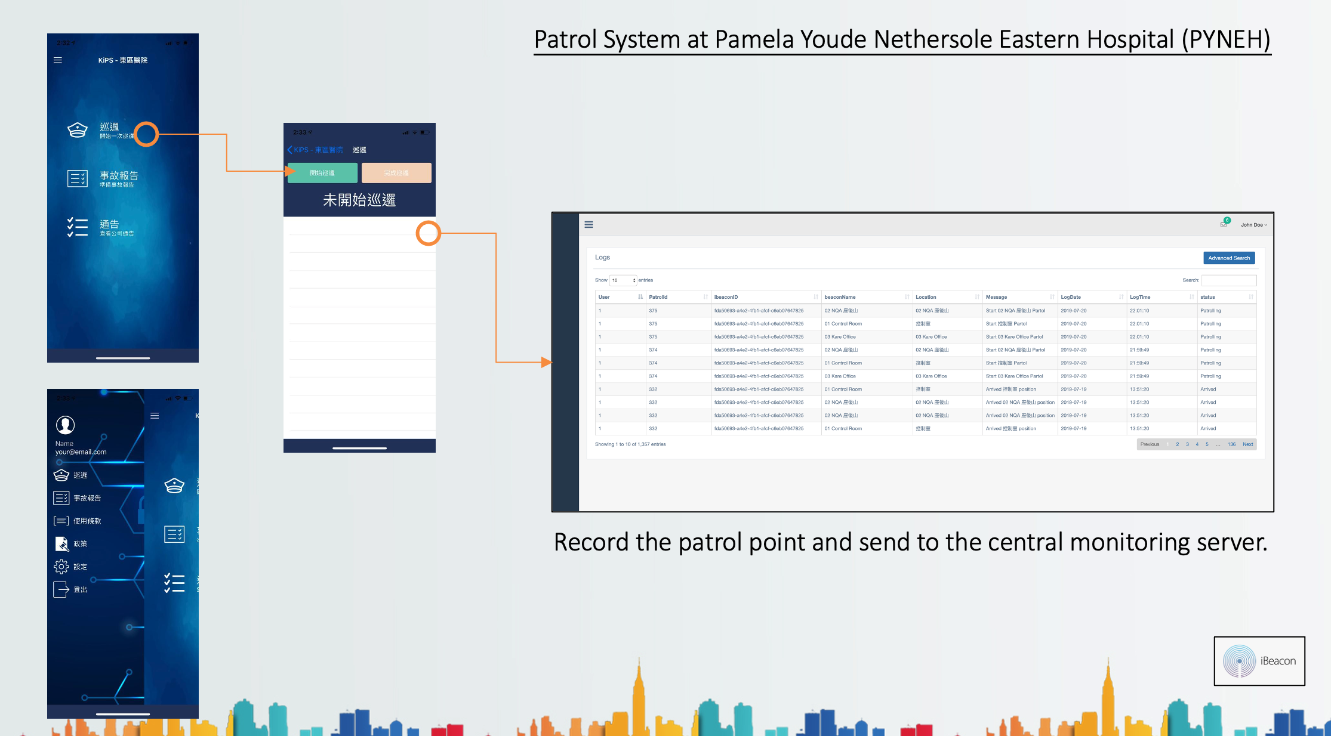This screenshot has width=1331, height=736.
Task: Sort logs by beaconName column
Action: tap(867, 297)
